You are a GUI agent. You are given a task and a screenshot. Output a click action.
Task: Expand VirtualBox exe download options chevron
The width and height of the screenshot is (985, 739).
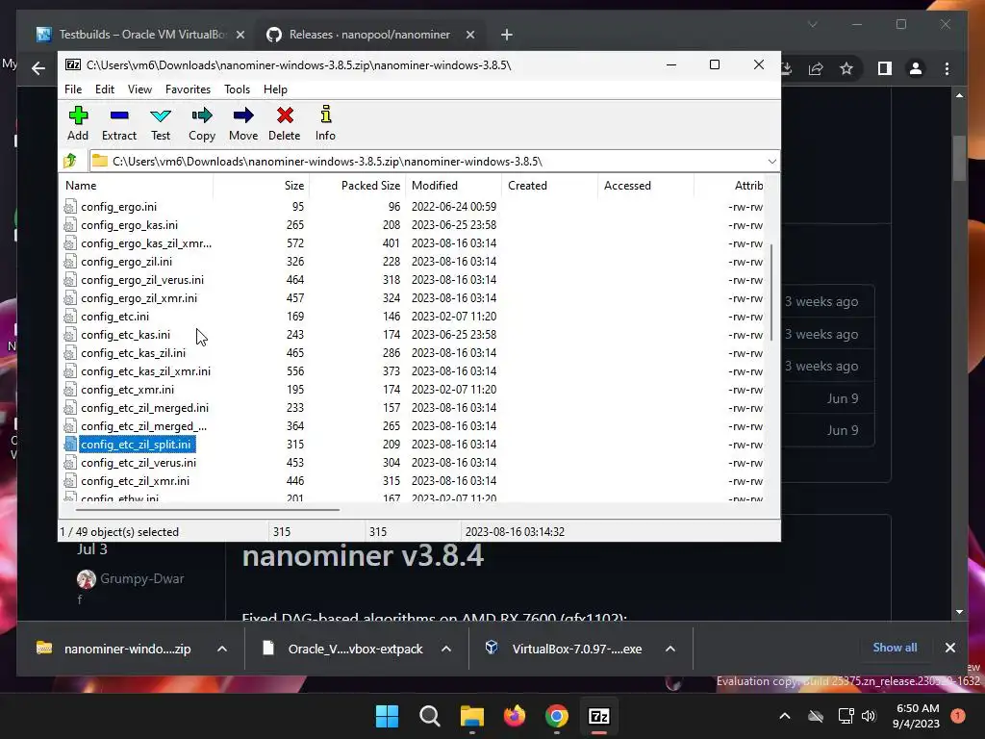pyautogui.click(x=670, y=649)
